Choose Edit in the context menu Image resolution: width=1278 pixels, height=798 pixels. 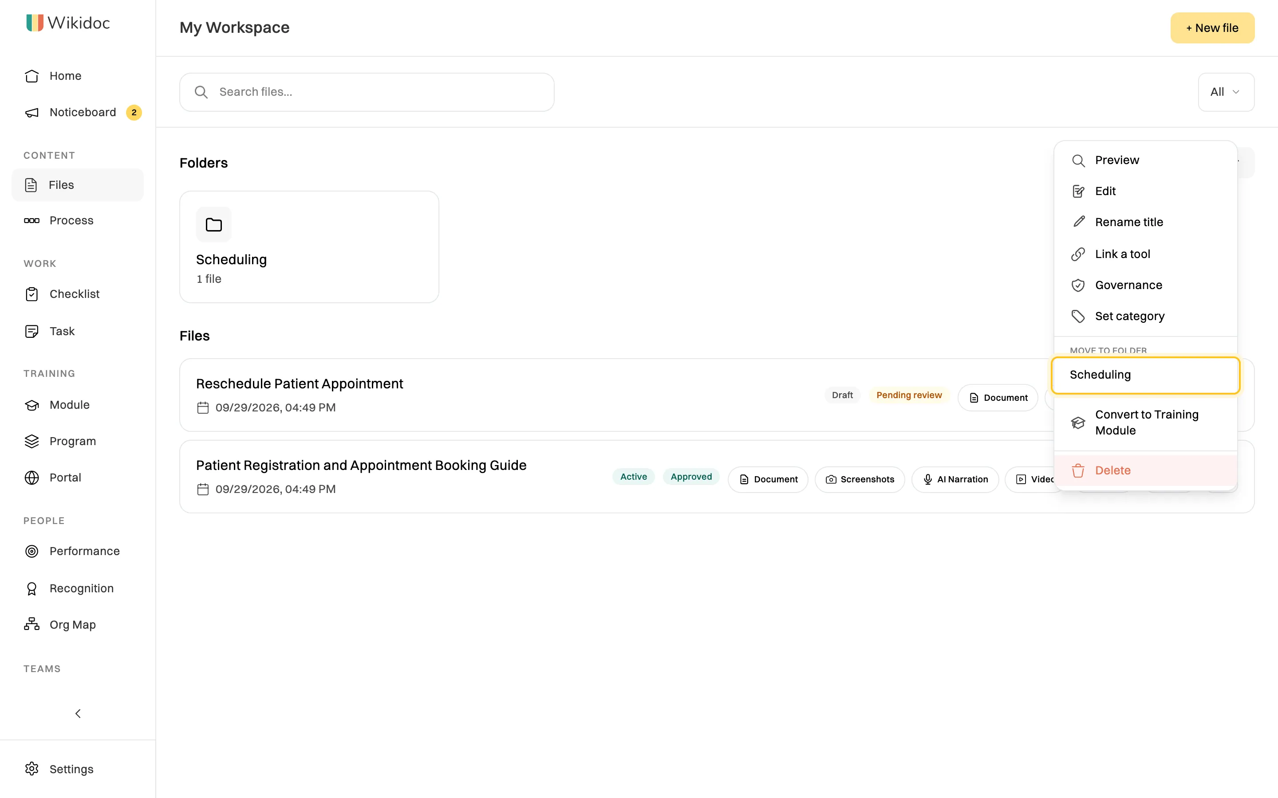coord(1145,191)
